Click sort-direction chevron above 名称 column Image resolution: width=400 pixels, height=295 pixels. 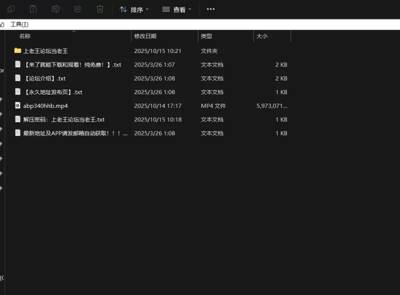(x=74, y=31)
